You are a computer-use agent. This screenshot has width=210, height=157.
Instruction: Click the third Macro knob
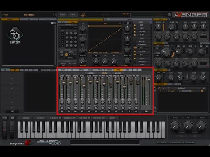coord(202,126)
